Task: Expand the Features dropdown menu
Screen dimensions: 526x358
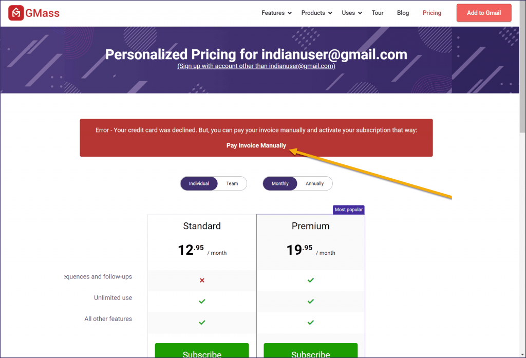Action: pyautogui.click(x=276, y=13)
